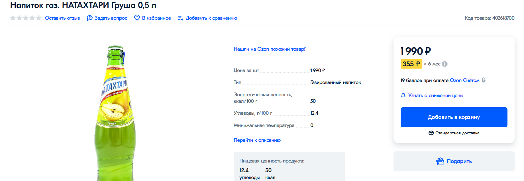Image resolution: width=524 pixels, height=181 pixels.
Task: Open the Ozon Счётом link
Action: point(464,80)
